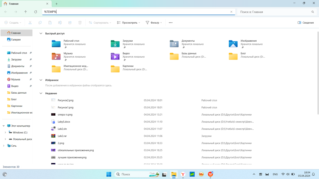Refresh the current folder view
Screen dimensions: 319x179
point(36,12)
